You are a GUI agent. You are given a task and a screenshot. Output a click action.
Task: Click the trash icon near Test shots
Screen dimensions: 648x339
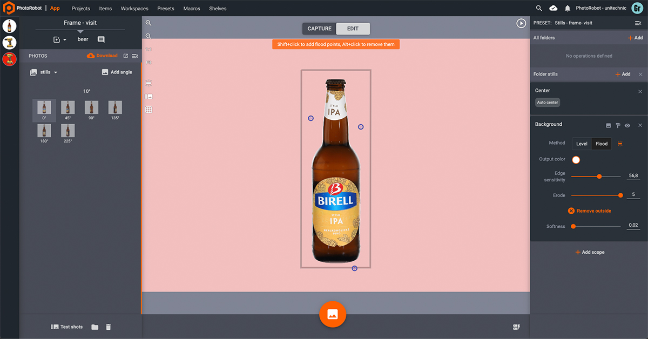click(108, 327)
